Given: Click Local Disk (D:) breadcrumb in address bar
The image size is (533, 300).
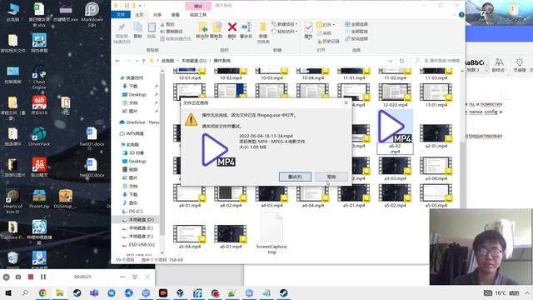Looking at the screenshot, I should (x=194, y=61).
